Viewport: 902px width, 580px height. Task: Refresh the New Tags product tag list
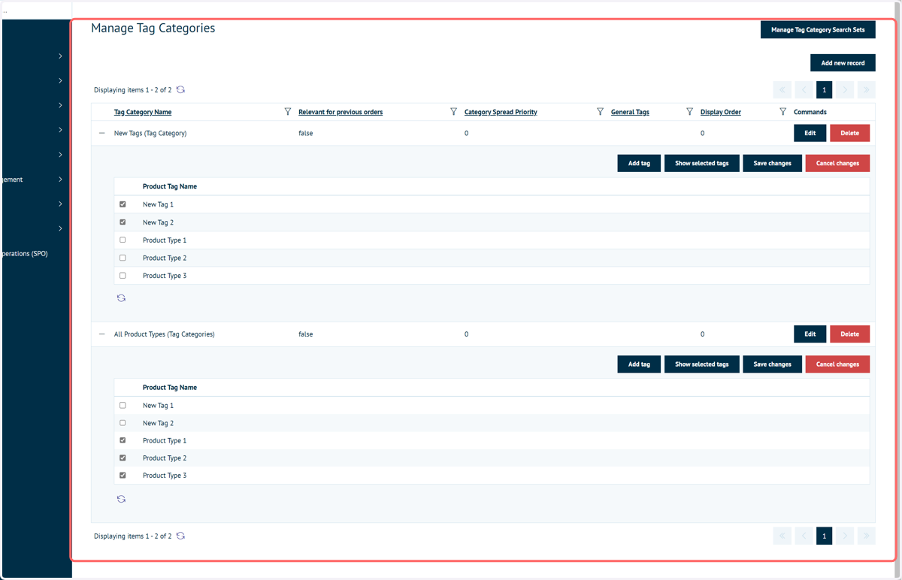[121, 298]
